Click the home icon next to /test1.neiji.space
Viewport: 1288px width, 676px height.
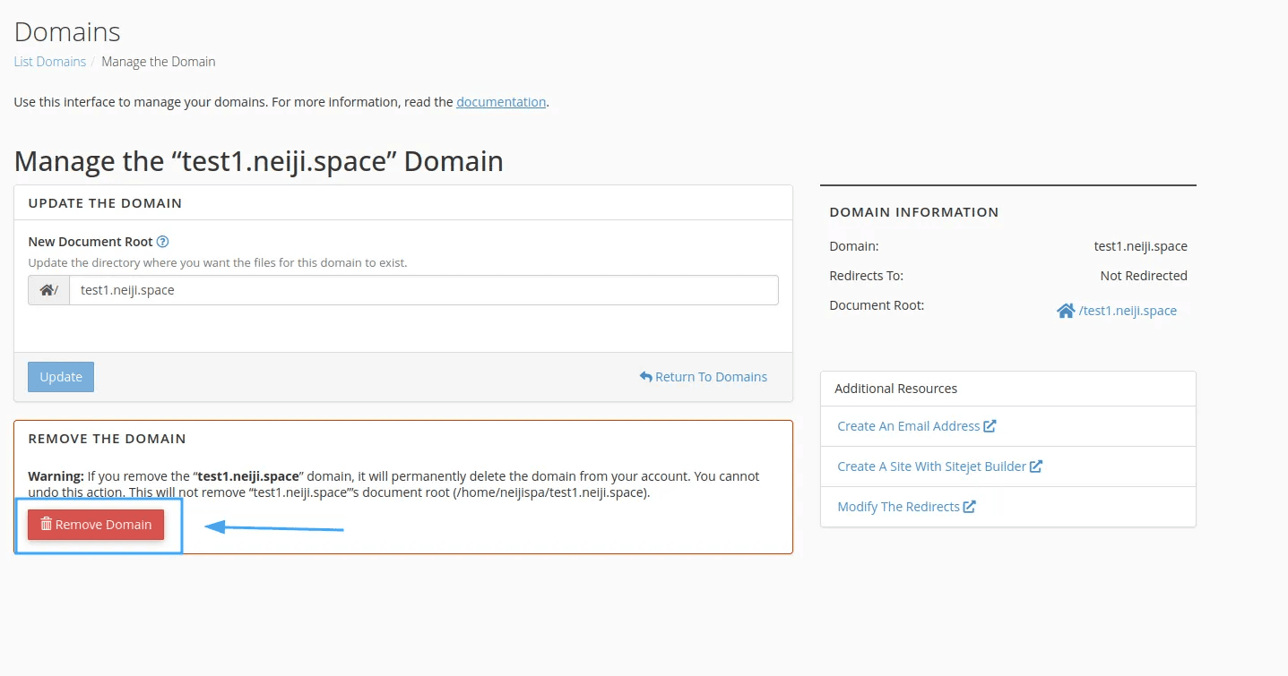coord(1066,310)
